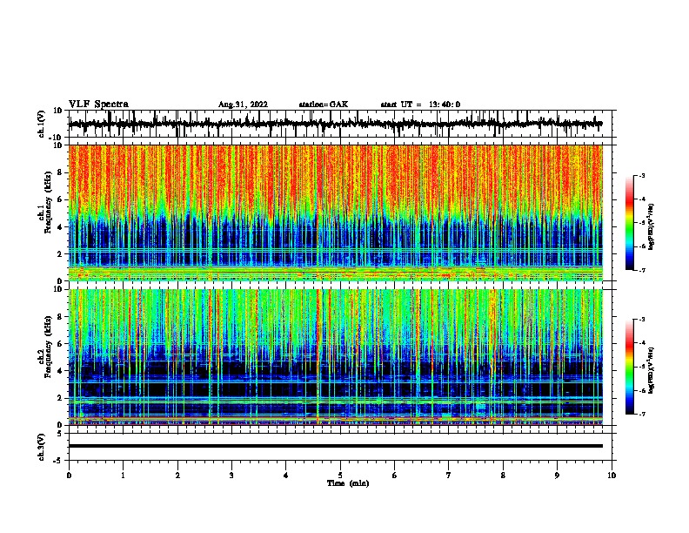This screenshot has width=689, height=533.
Task: Click the "9" tick label on Time axis
Action: pyautogui.click(x=557, y=475)
